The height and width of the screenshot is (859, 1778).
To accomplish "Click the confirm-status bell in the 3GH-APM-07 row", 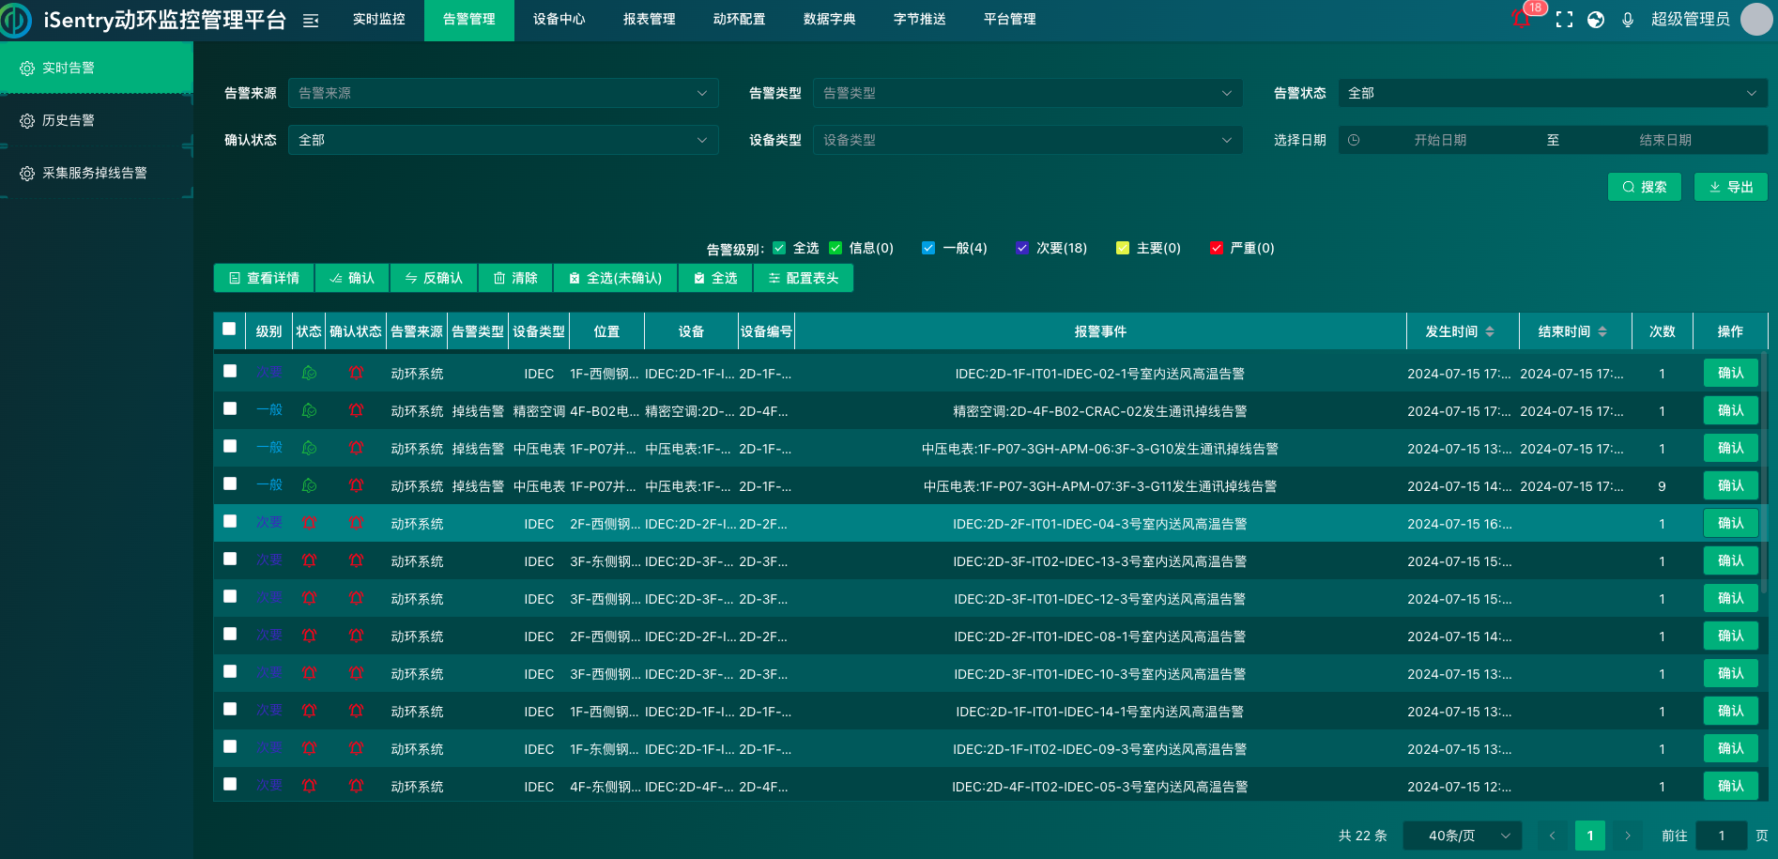I will (x=356, y=485).
